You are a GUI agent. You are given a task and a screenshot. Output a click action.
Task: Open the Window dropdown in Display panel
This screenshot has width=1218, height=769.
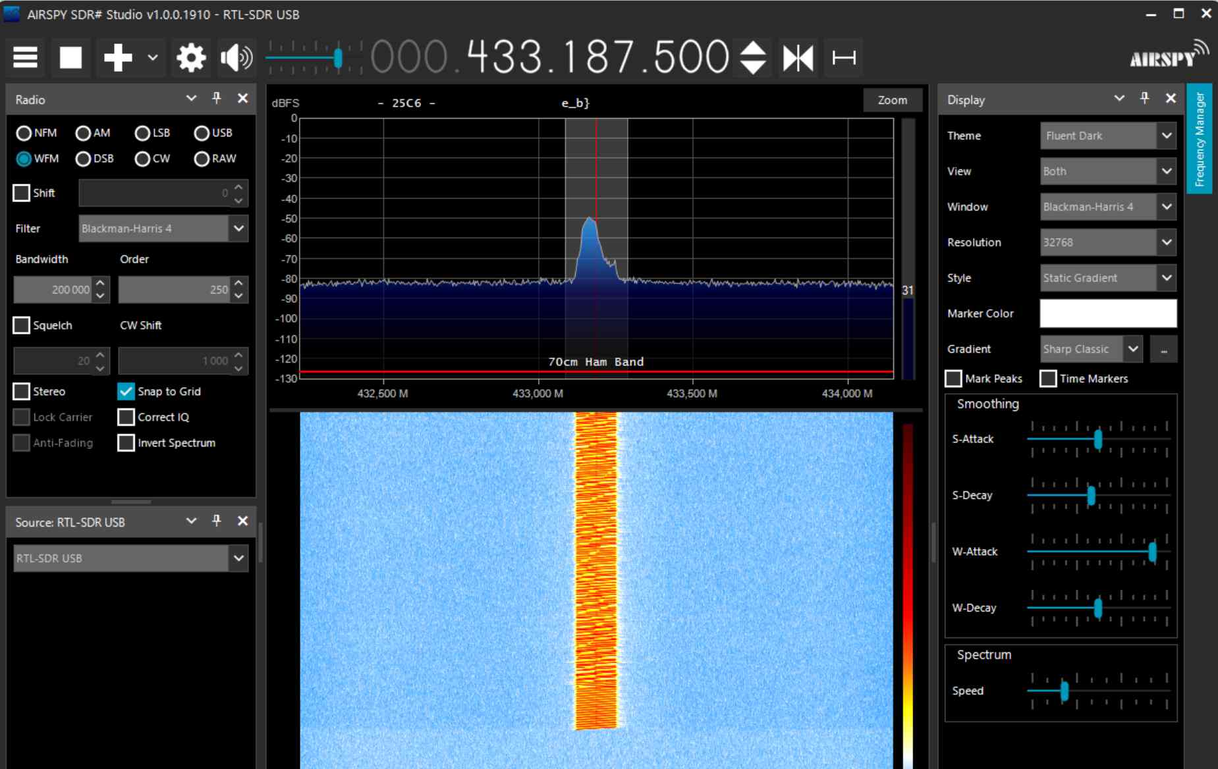pyautogui.click(x=1108, y=207)
